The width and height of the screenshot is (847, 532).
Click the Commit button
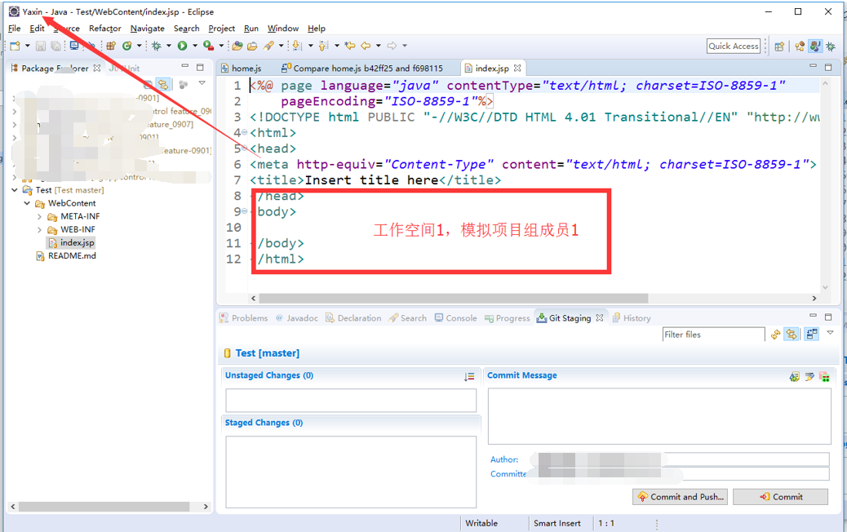(x=781, y=497)
